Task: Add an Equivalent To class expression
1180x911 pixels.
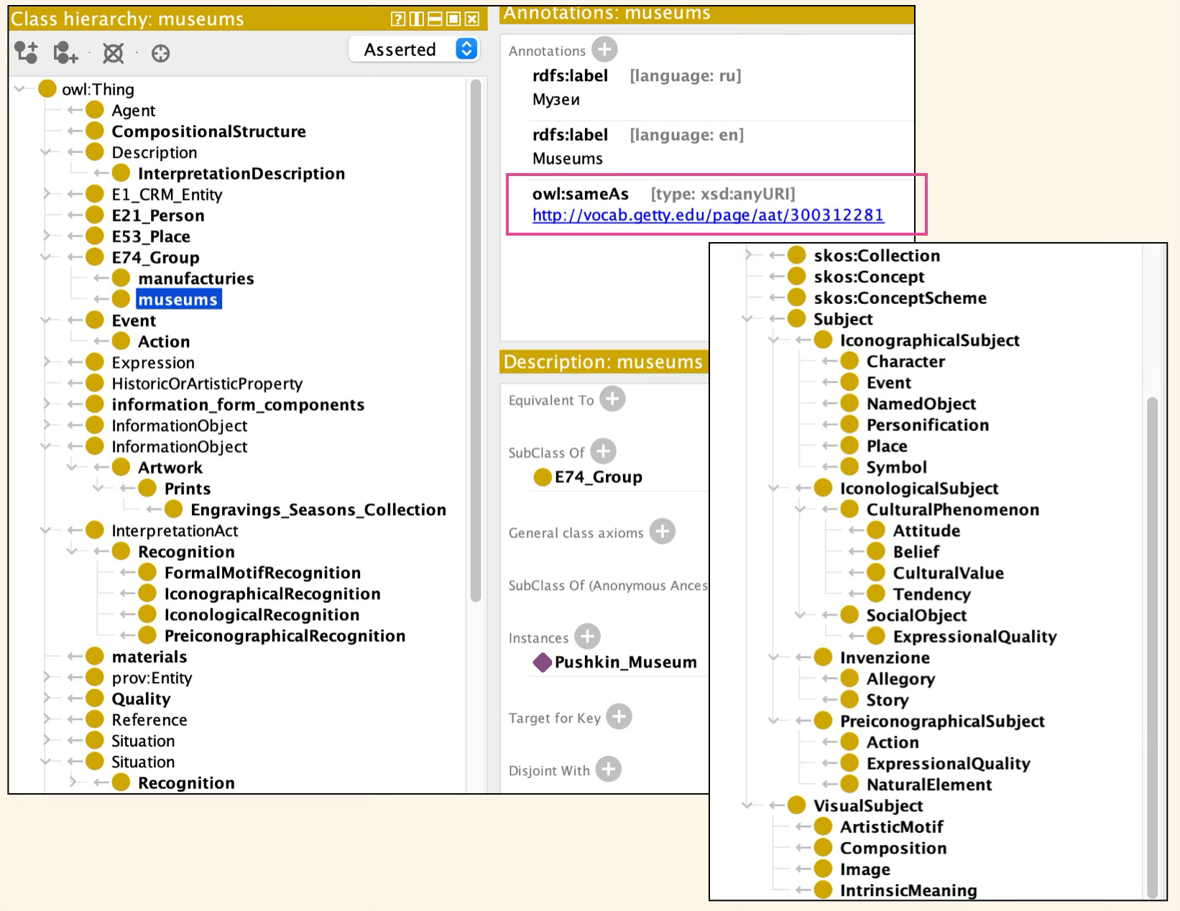Action: click(x=612, y=399)
